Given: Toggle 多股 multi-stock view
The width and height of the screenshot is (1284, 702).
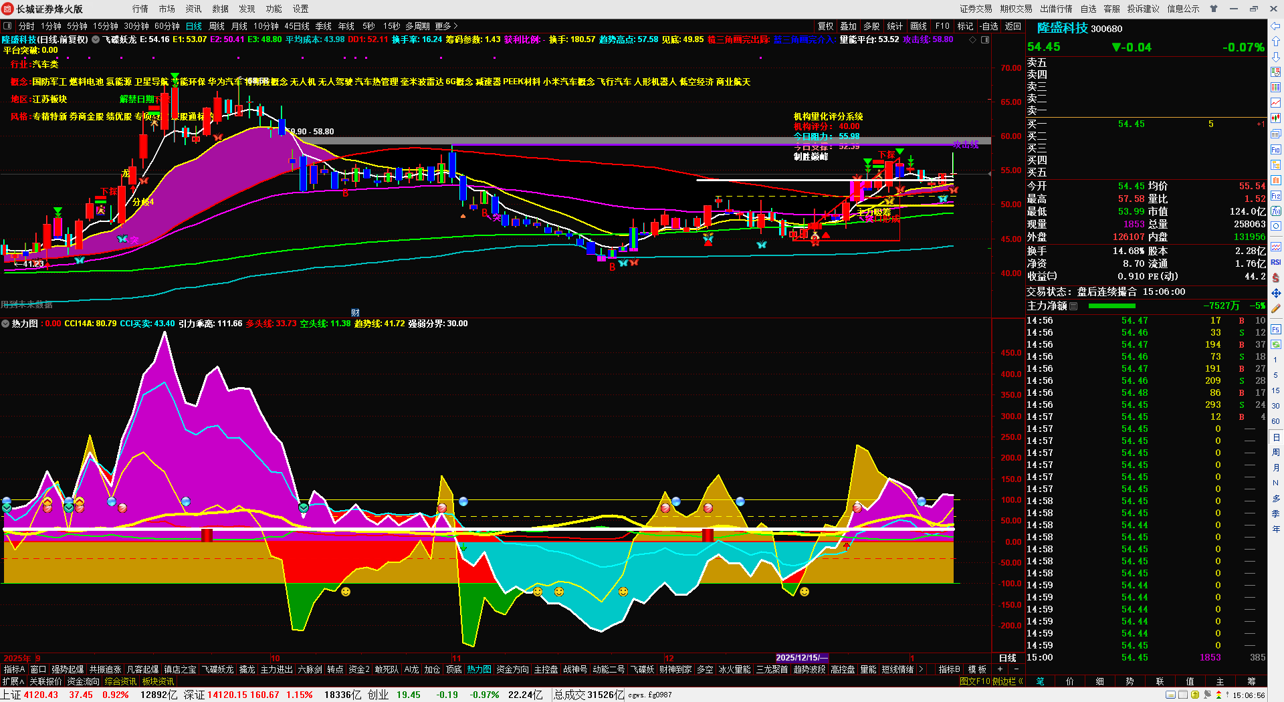Looking at the screenshot, I should (871, 26).
